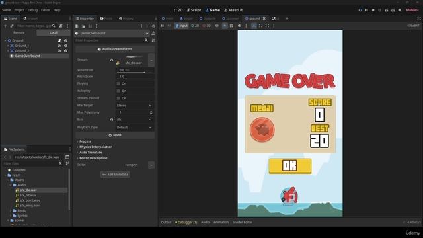Open the Stream resource dropdown arrow

point(151,60)
